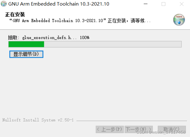Click the window title text in the title bar
Image resolution: width=190 pixels, height=137 pixels.
[x=59, y=4]
